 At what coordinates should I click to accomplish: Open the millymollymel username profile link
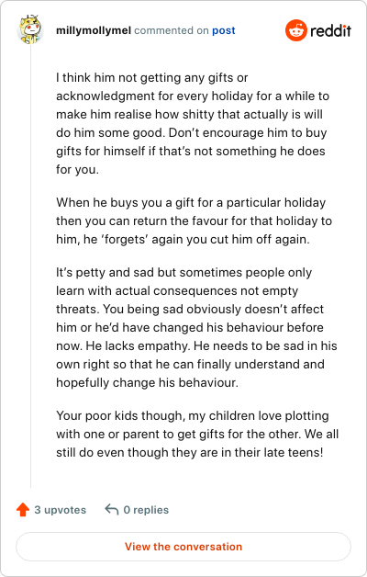(94, 30)
